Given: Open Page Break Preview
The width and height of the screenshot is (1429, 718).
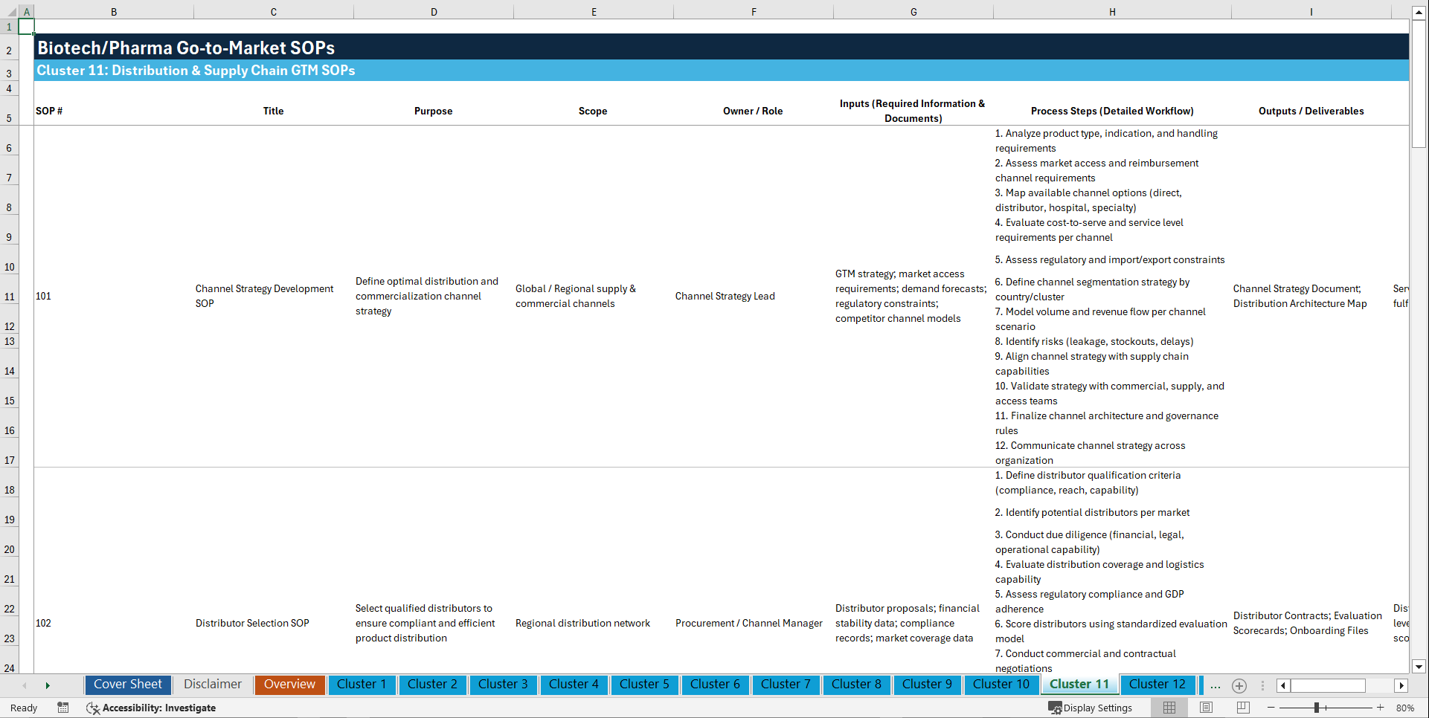Looking at the screenshot, I should pos(1242,708).
